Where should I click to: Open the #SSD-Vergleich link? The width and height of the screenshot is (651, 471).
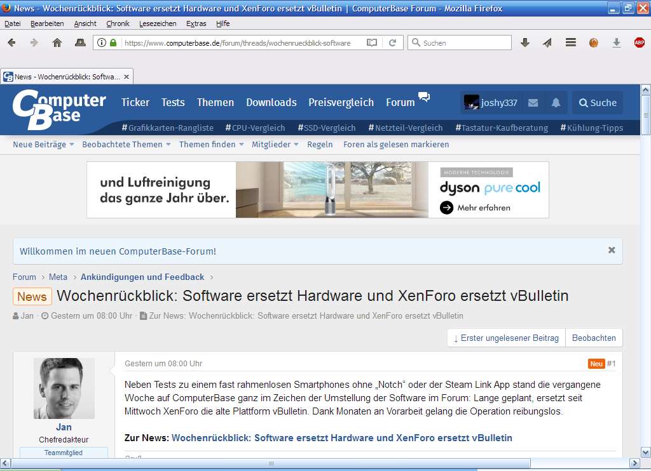point(327,128)
